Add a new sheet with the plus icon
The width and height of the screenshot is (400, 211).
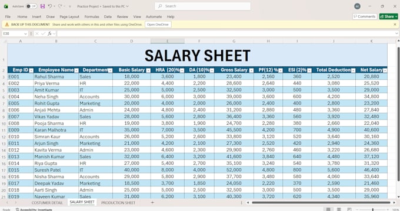point(152,203)
